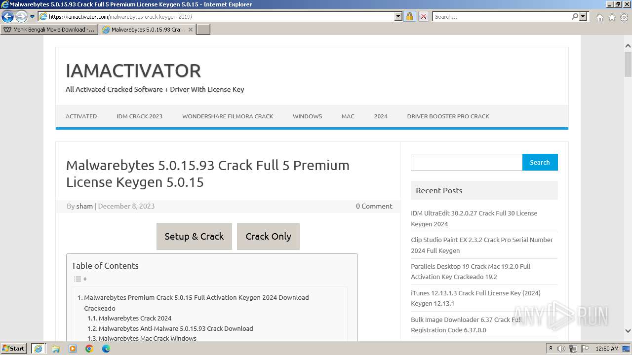Click the Recent Posts heading
The height and width of the screenshot is (355, 632).
click(x=439, y=190)
